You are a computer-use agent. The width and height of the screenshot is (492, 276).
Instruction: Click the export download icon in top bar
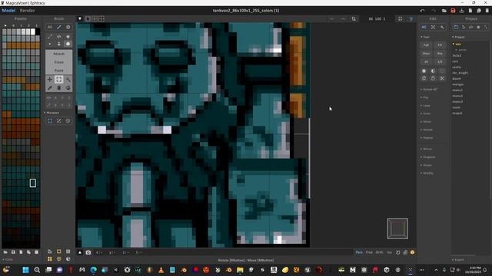[461, 11]
